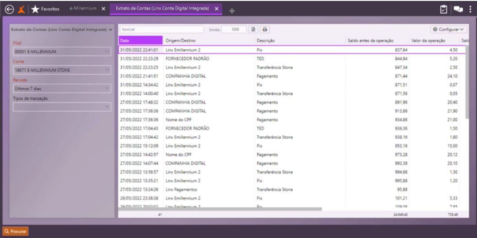Select row dated 27/05/2022 15:12:09

click(x=291, y=146)
